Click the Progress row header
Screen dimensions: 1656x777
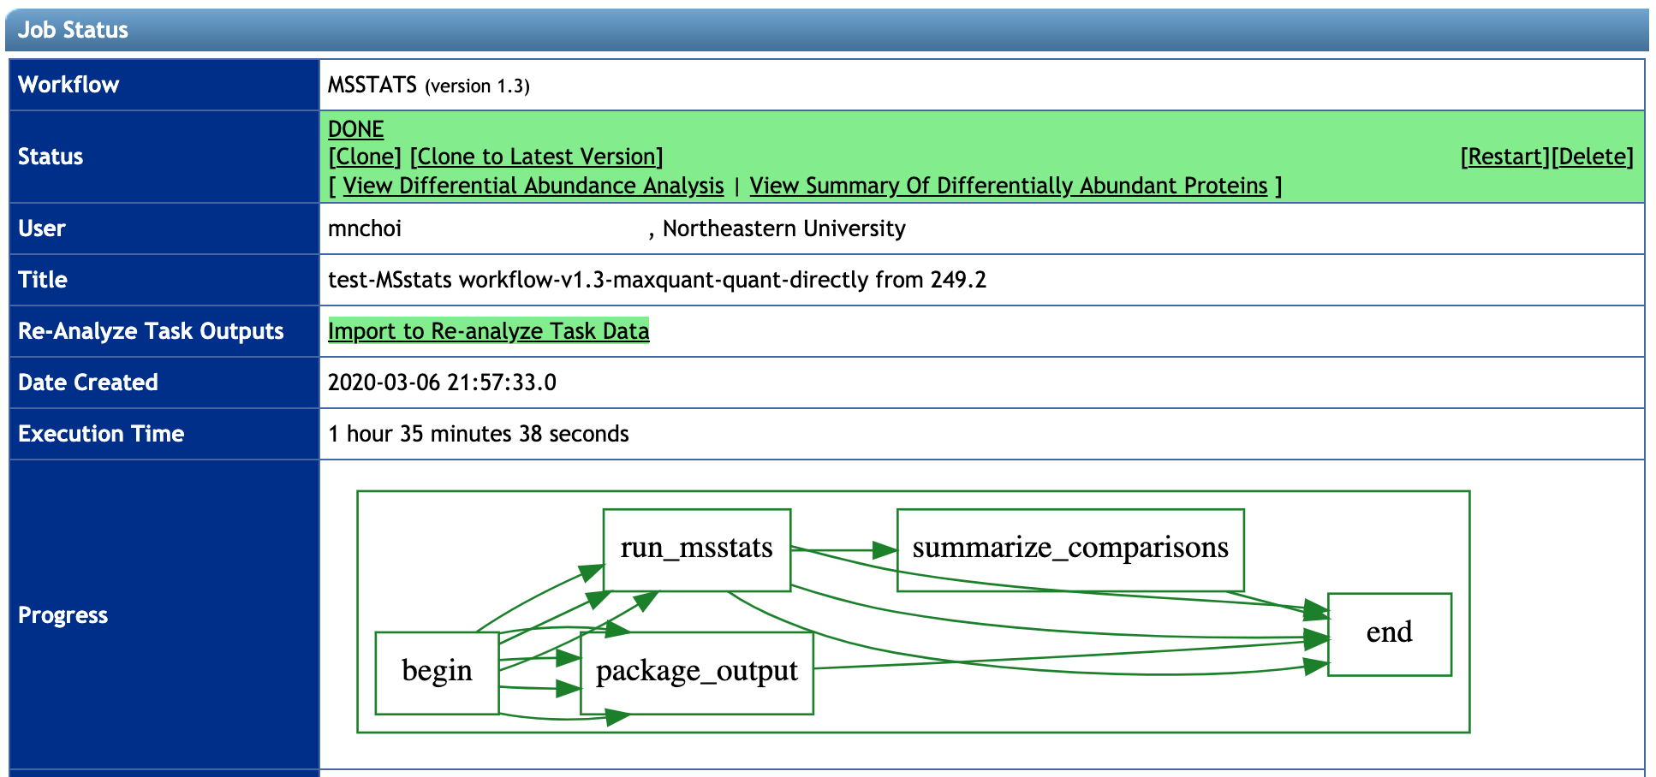pos(63,614)
